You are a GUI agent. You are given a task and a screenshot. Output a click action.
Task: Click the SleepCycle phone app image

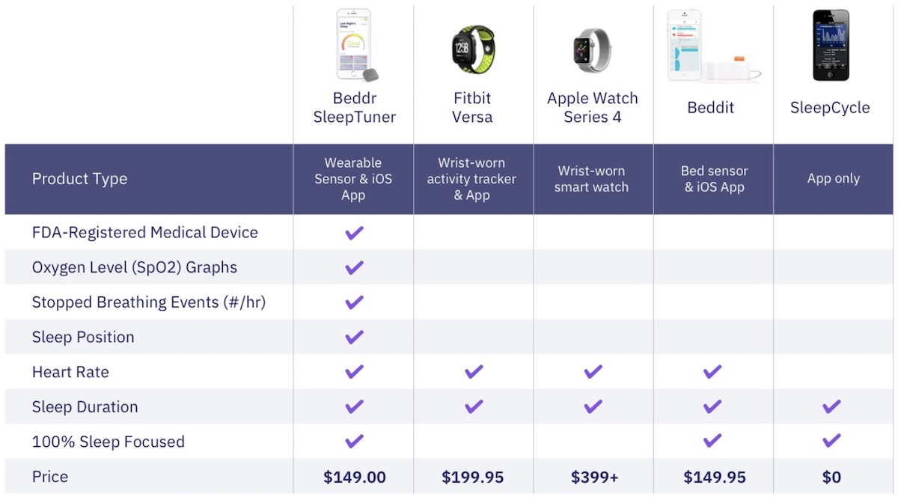(831, 46)
